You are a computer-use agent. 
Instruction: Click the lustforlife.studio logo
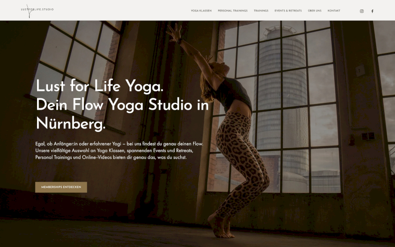(37, 11)
